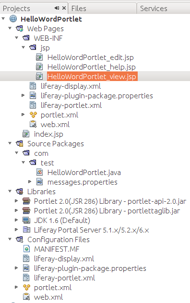Select HelloWordPortlet.java file name
Viewport: 190px width, 303px height.
click(84, 173)
